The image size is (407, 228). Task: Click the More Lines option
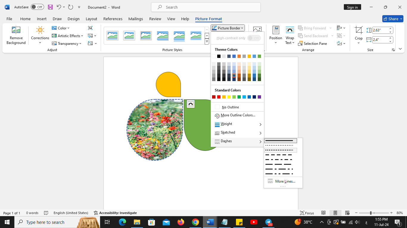pos(283,181)
